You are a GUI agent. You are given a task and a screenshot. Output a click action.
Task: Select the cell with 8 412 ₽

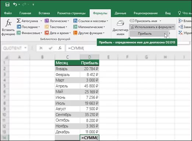pos(89,75)
